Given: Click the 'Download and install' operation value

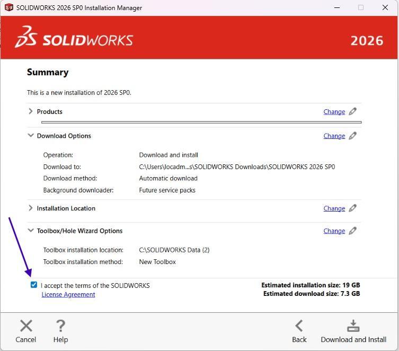Looking at the screenshot, I should (169, 155).
